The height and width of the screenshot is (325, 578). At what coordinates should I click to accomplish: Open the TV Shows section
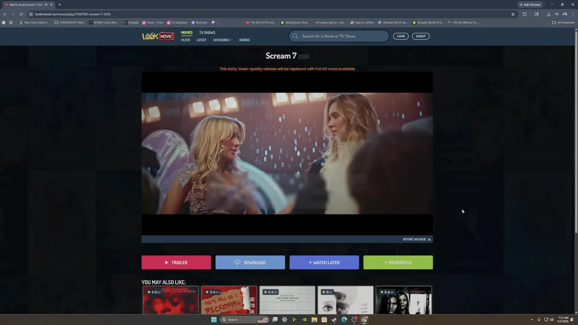coord(207,32)
